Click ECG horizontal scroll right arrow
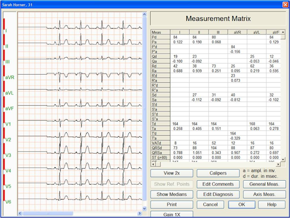 (139, 213)
